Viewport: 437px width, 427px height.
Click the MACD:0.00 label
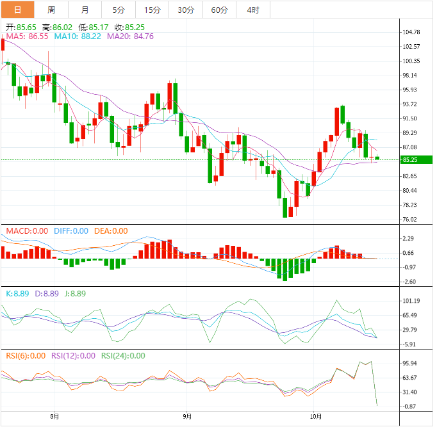27,230
